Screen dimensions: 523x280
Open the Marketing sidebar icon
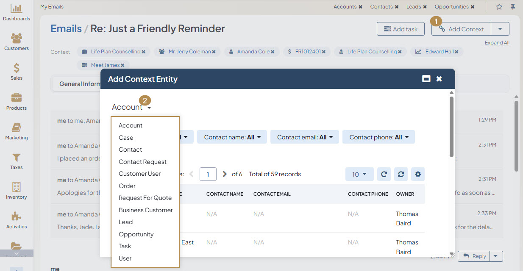[17, 131]
